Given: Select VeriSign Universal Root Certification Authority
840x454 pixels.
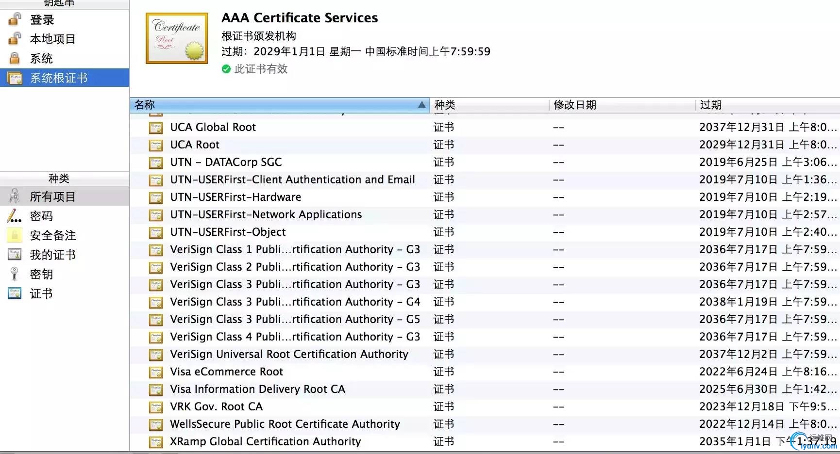Looking at the screenshot, I should (x=485, y=355).
